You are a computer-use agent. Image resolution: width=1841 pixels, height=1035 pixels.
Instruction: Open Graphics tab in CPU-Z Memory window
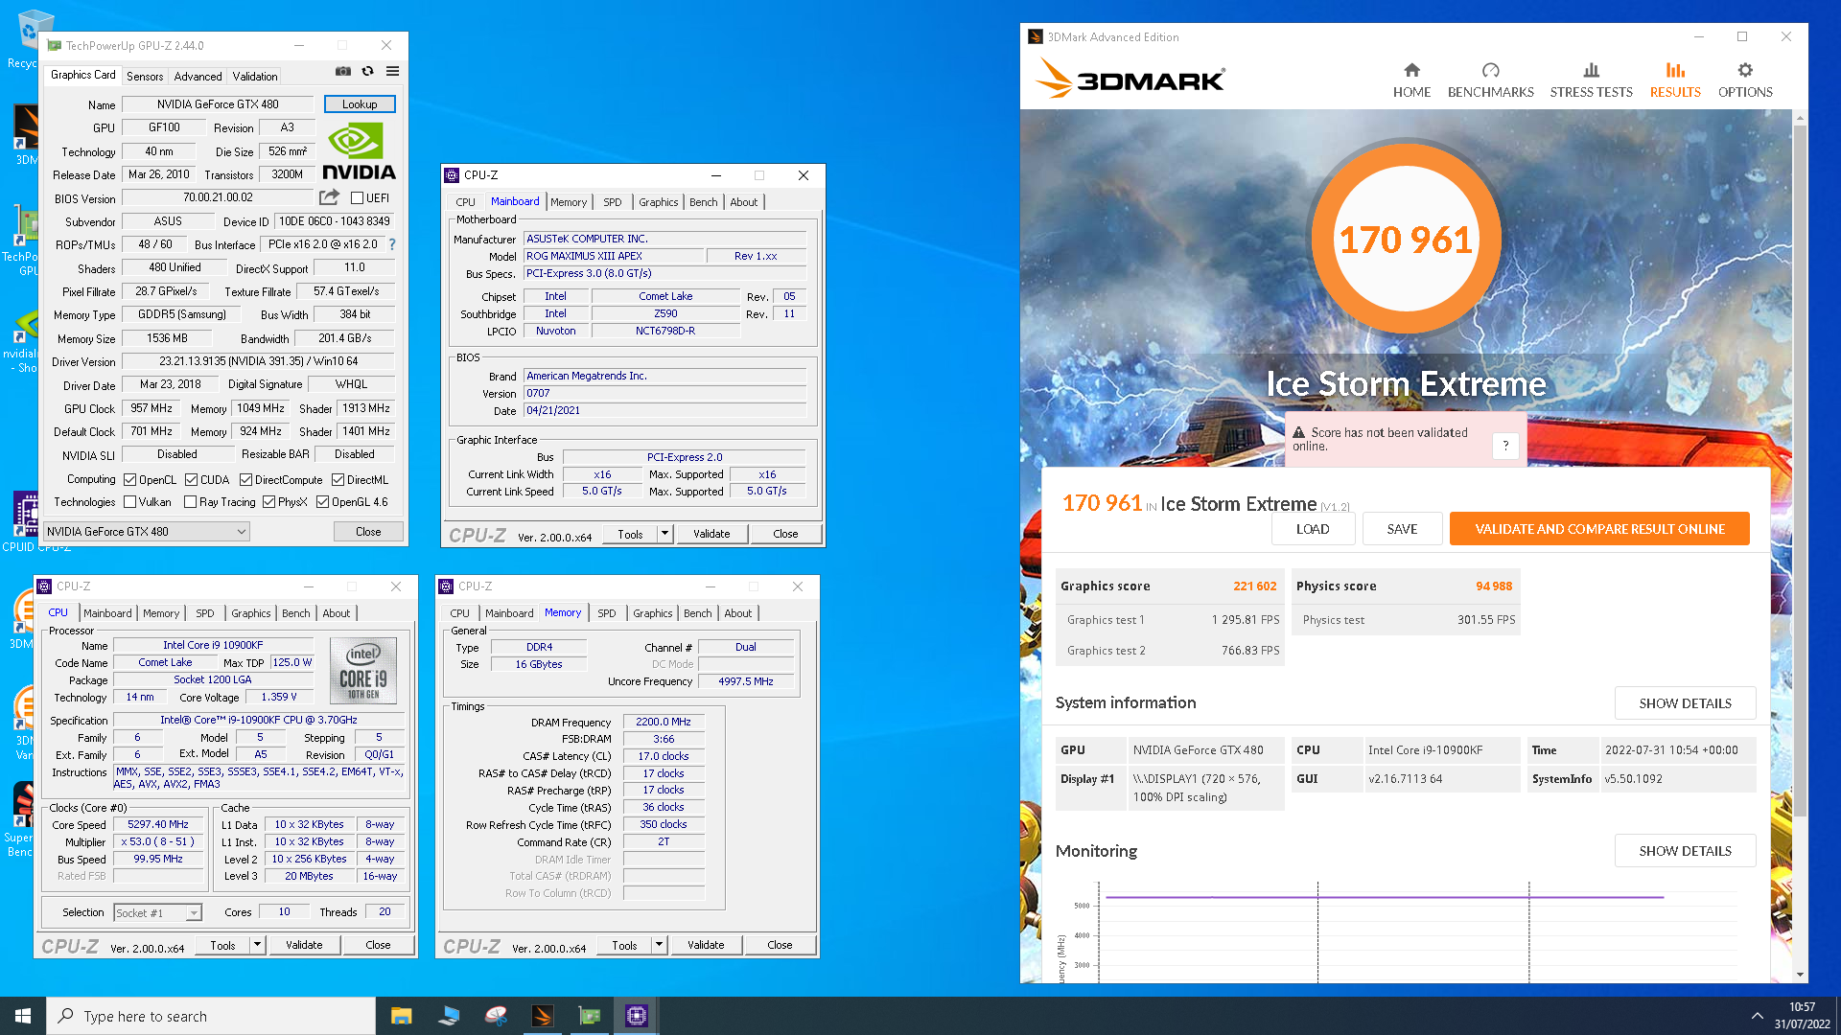click(x=653, y=613)
